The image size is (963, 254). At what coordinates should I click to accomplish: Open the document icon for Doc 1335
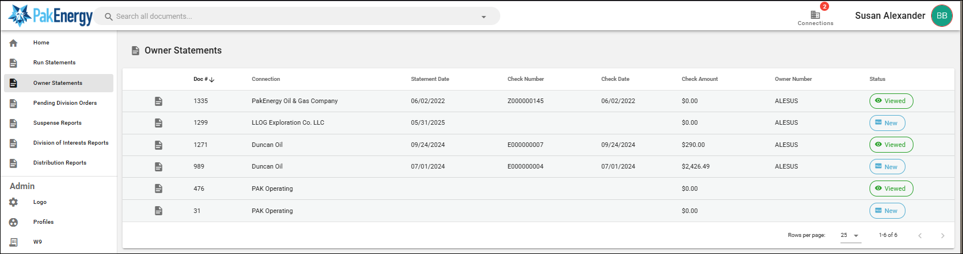[158, 101]
